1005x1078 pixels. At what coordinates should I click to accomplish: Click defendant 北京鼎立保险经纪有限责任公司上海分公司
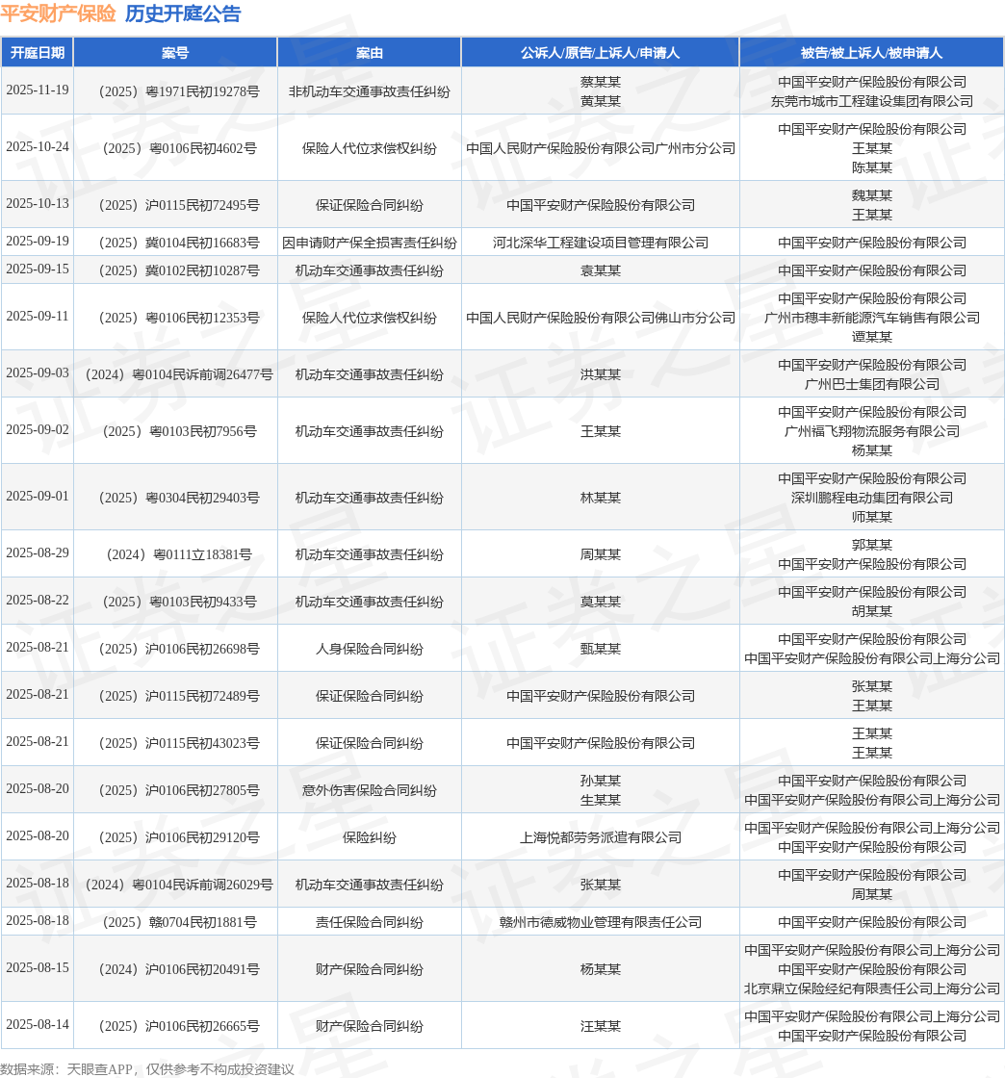(871, 988)
